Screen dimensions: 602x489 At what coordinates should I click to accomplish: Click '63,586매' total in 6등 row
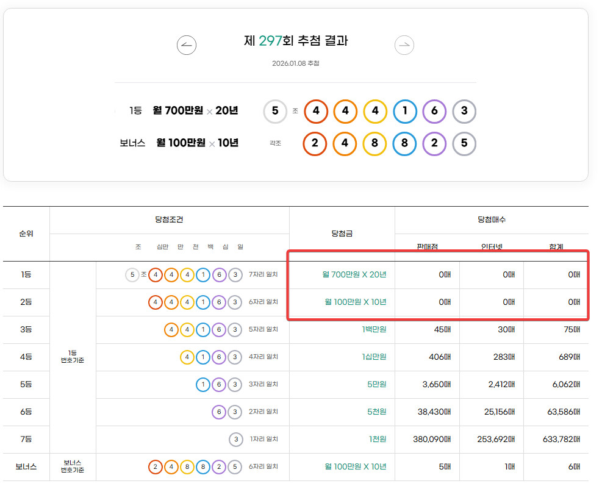[x=564, y=412]
